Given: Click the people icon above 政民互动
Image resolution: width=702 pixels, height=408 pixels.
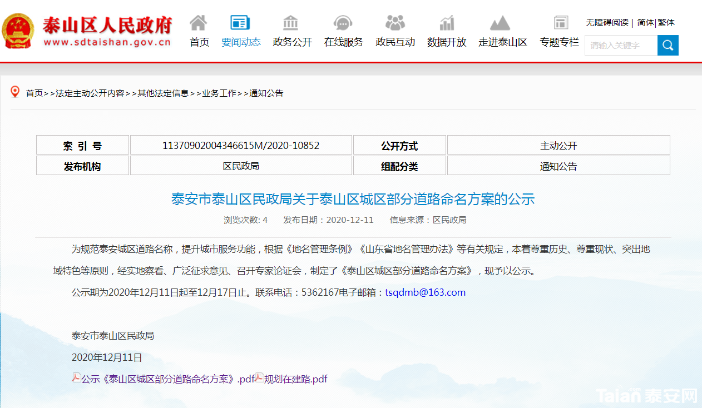Looking at the screenshot, I should 395,23.
